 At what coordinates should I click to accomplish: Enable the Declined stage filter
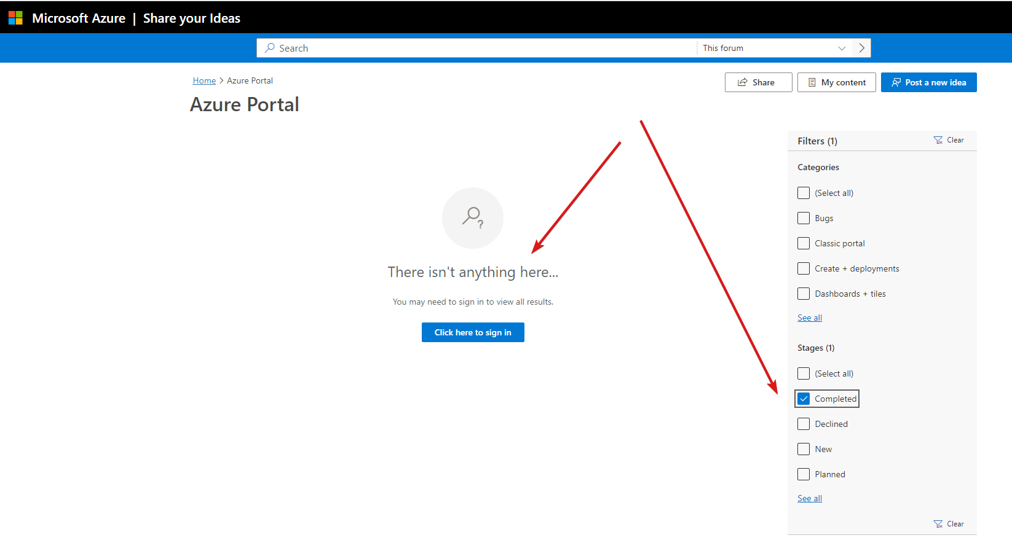point(804,424)
